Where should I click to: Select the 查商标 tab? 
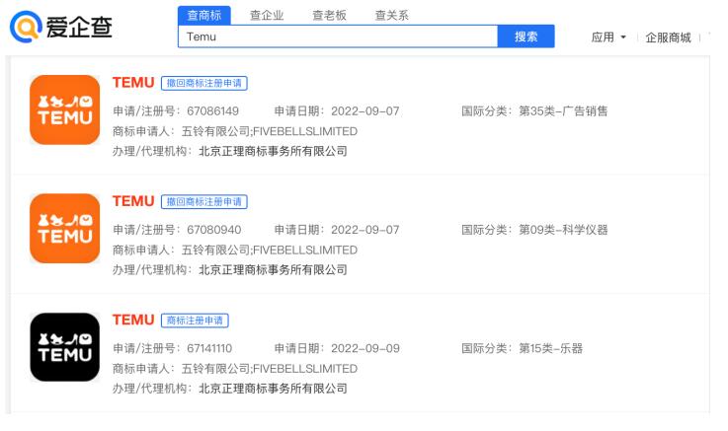(204, 15)
